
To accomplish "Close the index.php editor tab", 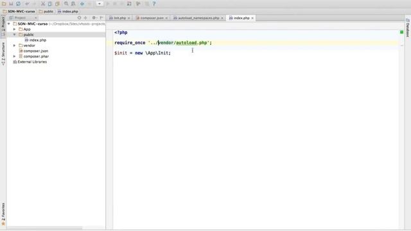I will pyautogui.click(x=252, y=18).
